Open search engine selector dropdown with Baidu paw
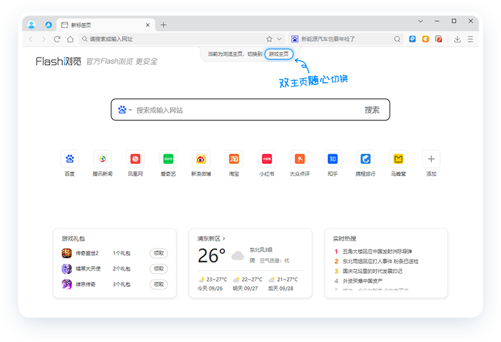Screen dimensions: 501x342 pos(125,110)
